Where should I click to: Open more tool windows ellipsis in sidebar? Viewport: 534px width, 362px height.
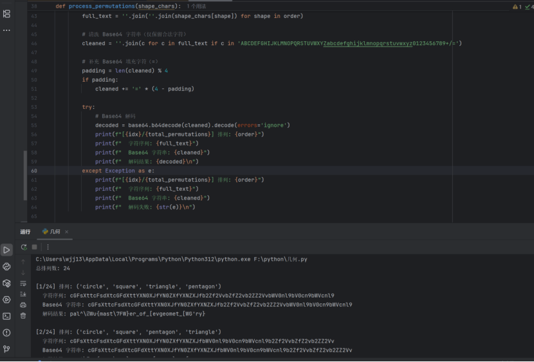pyautogui.click(x=6, y=30)
